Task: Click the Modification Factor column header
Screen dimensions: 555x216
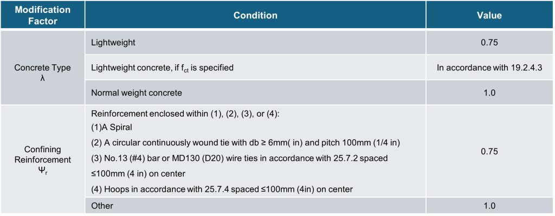Action: point(42,15)
